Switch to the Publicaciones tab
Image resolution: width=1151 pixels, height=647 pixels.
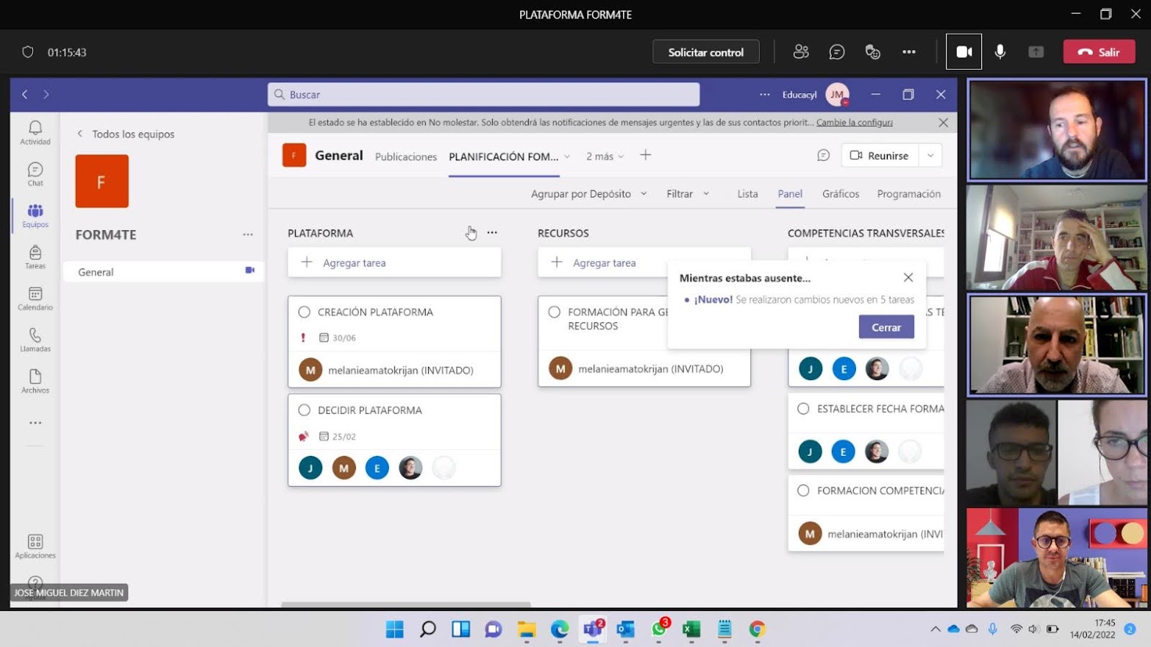pyautogui.click(x=405, y=157)
